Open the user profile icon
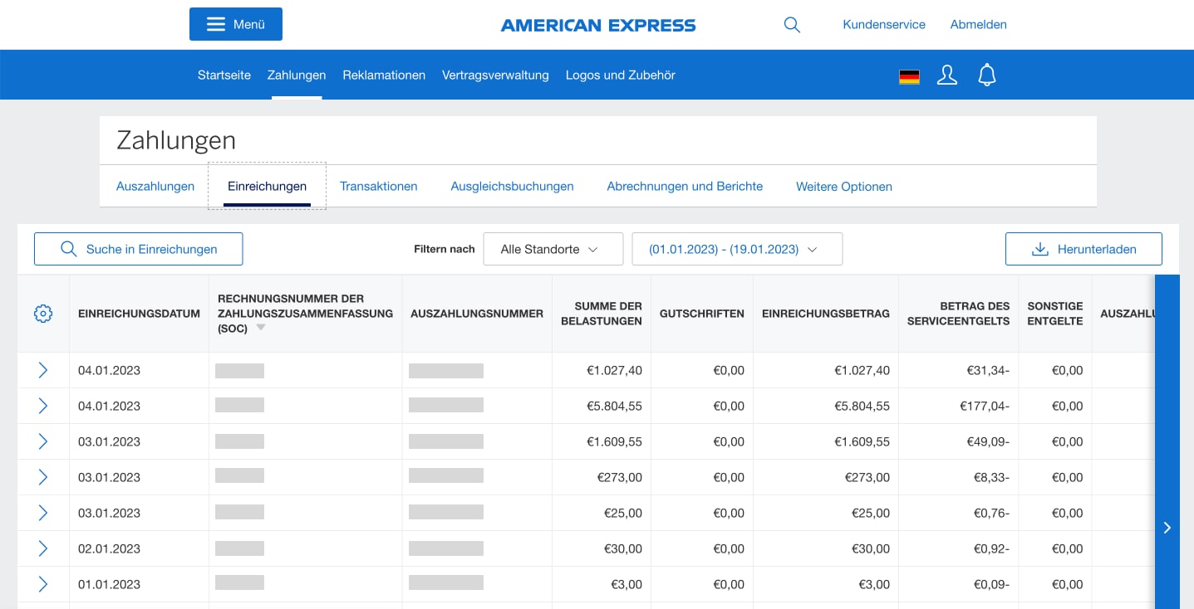Screen dimensions: 1194x609 pos(947,75)
